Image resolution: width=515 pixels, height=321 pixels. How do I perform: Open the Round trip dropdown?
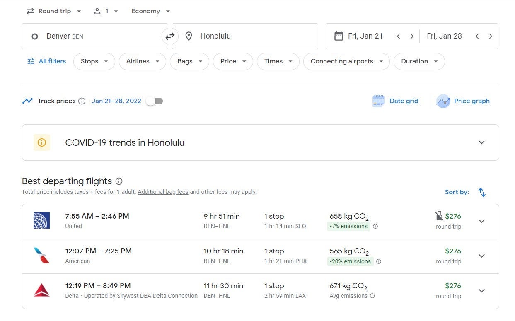point(54,11)
